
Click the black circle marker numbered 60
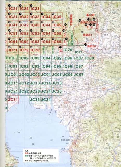[x=9, y=97]
